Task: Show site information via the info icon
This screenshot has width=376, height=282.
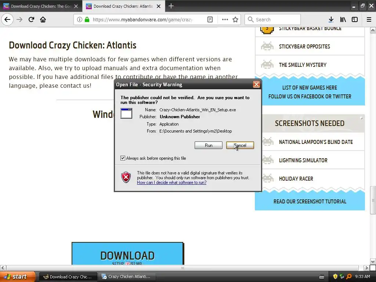Action: (x=80, y=19)
